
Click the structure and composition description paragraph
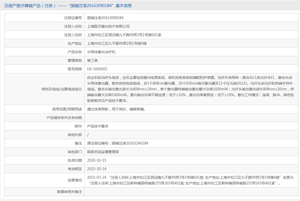tap(190, 89)
